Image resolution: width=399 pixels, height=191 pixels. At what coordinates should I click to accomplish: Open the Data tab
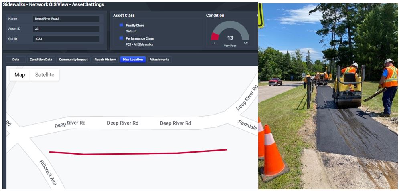16,59
